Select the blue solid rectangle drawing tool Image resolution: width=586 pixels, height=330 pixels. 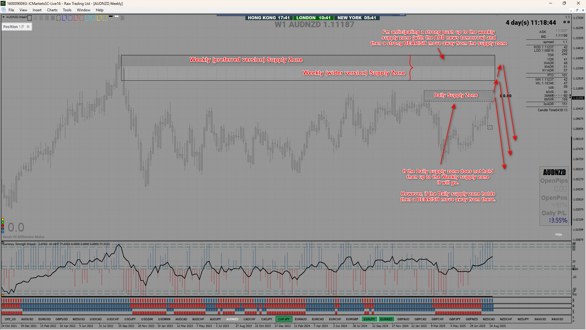(x=64, y=18)
